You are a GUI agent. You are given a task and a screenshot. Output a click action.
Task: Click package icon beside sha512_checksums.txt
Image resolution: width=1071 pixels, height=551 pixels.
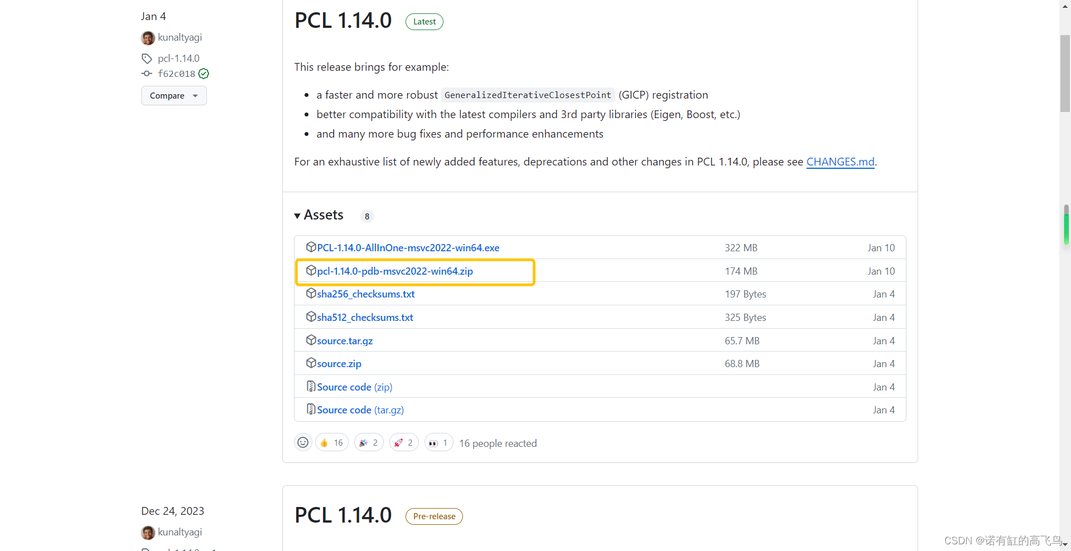click(x=311, y=316)
